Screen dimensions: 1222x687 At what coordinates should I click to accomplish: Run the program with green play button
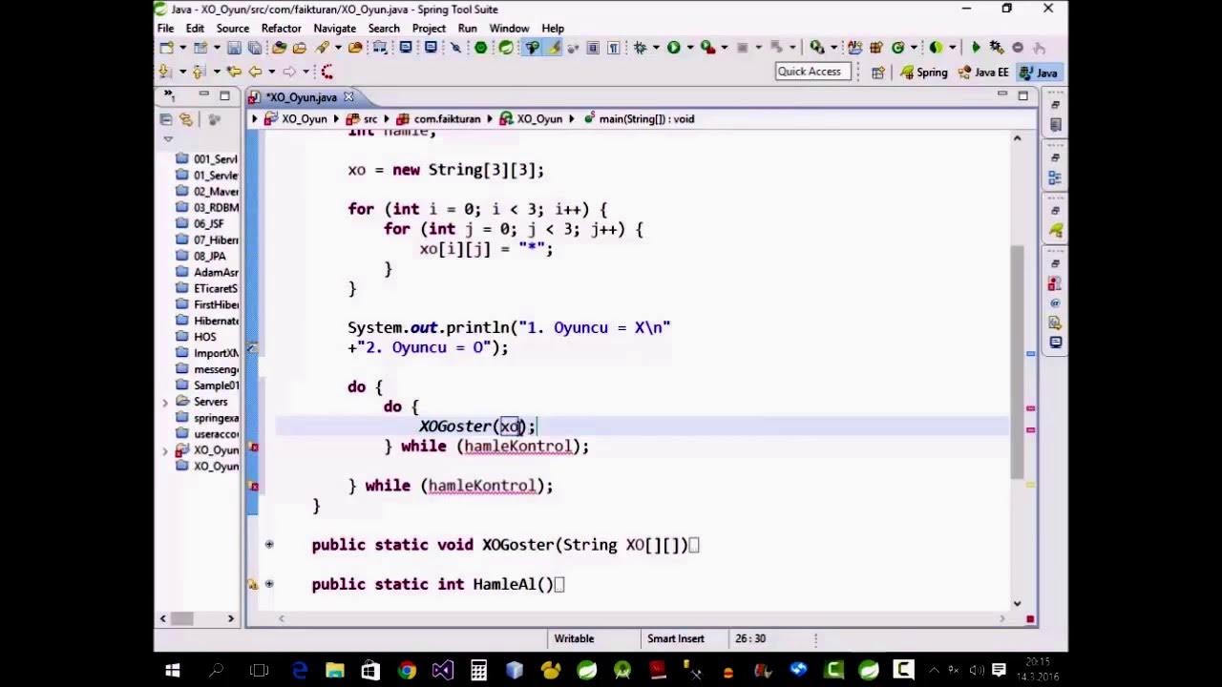(x=674, y=48)
